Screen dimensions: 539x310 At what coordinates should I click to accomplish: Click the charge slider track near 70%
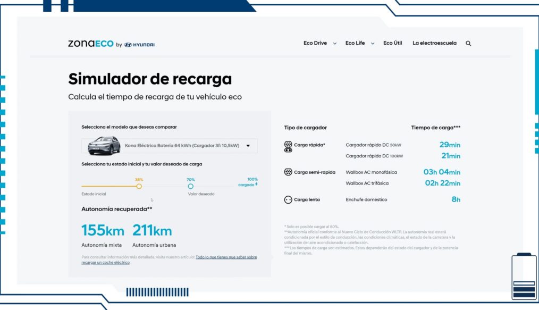[x=191, y=187]
